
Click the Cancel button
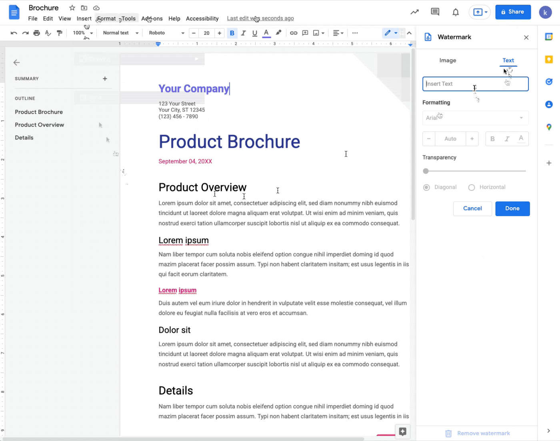pos(472,209)
